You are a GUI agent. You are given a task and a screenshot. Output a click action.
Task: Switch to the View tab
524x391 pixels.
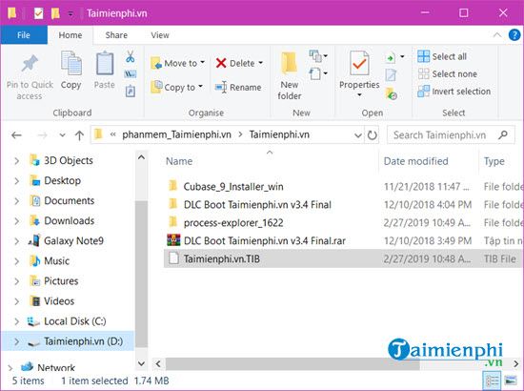pos(160,35)
